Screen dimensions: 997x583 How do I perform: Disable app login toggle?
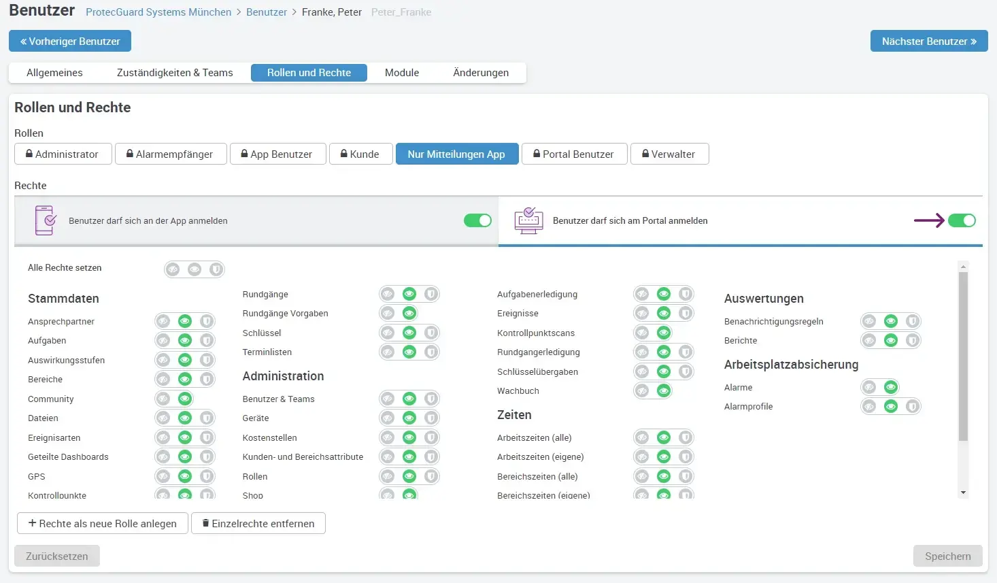[x=477, y=220]
